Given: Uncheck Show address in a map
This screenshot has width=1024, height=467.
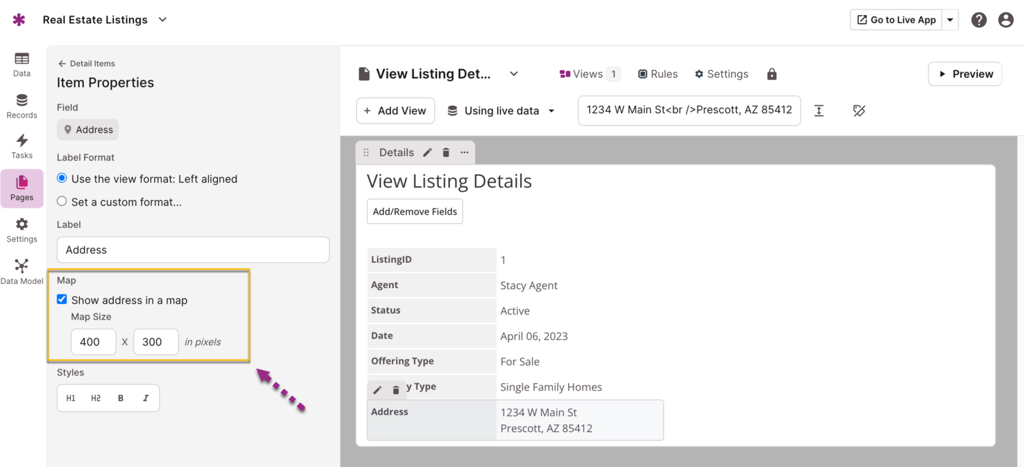Looking at the screenshot, I should tap(62, 299).
